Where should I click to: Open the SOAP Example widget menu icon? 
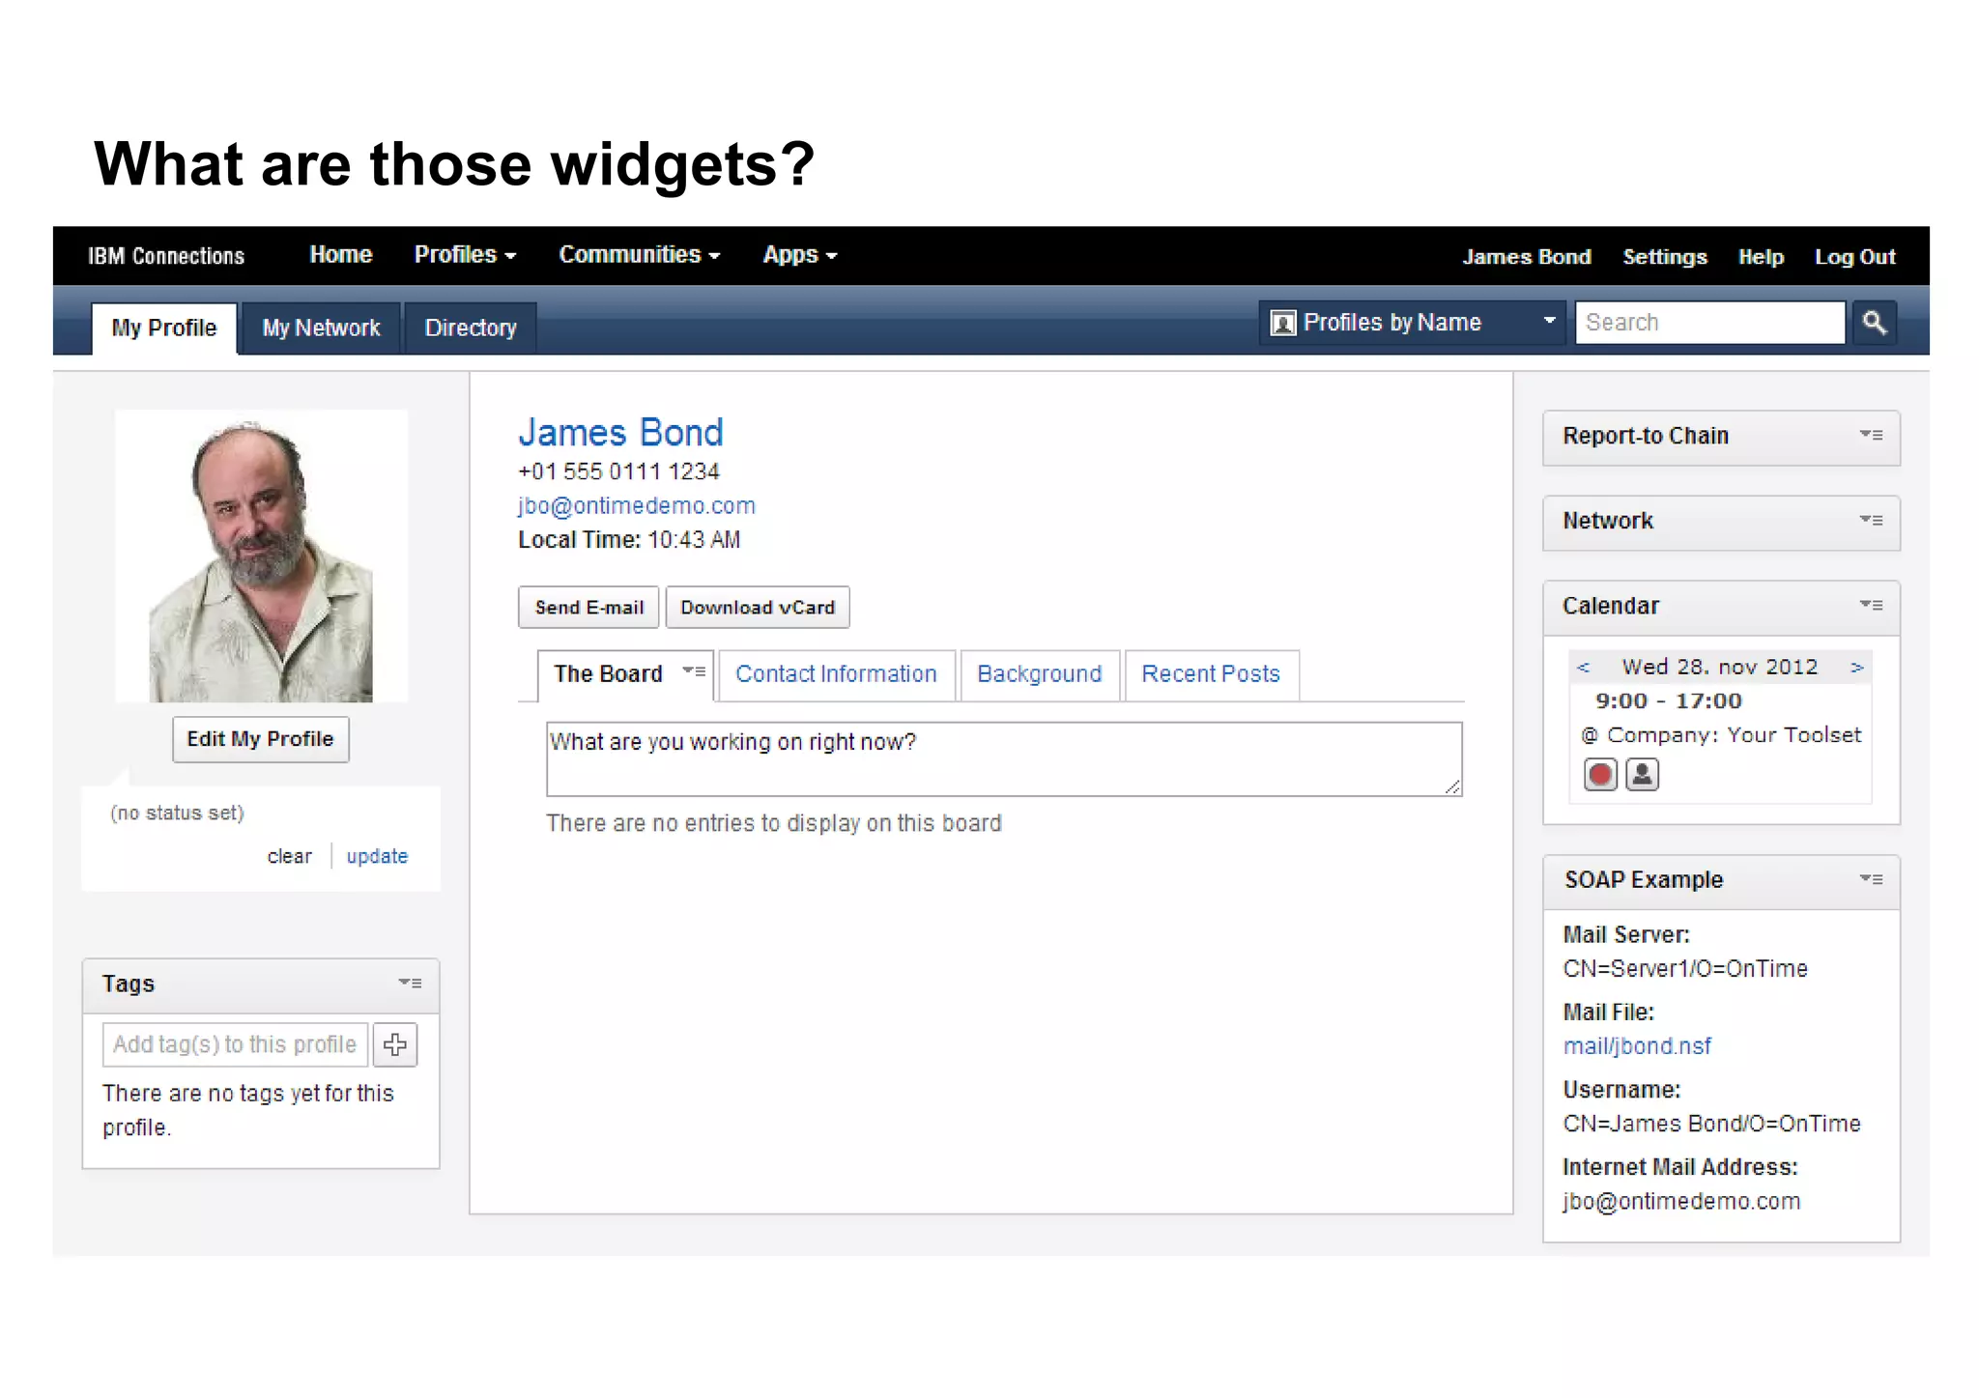click(x=1871, y=879)
